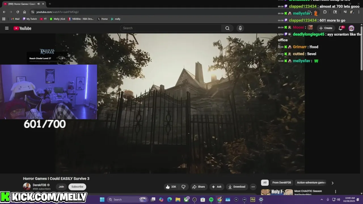Click the Windows Start button
The height and width of the screenshot is (204, 363).
pyautogui.click(x=102, y=199)
